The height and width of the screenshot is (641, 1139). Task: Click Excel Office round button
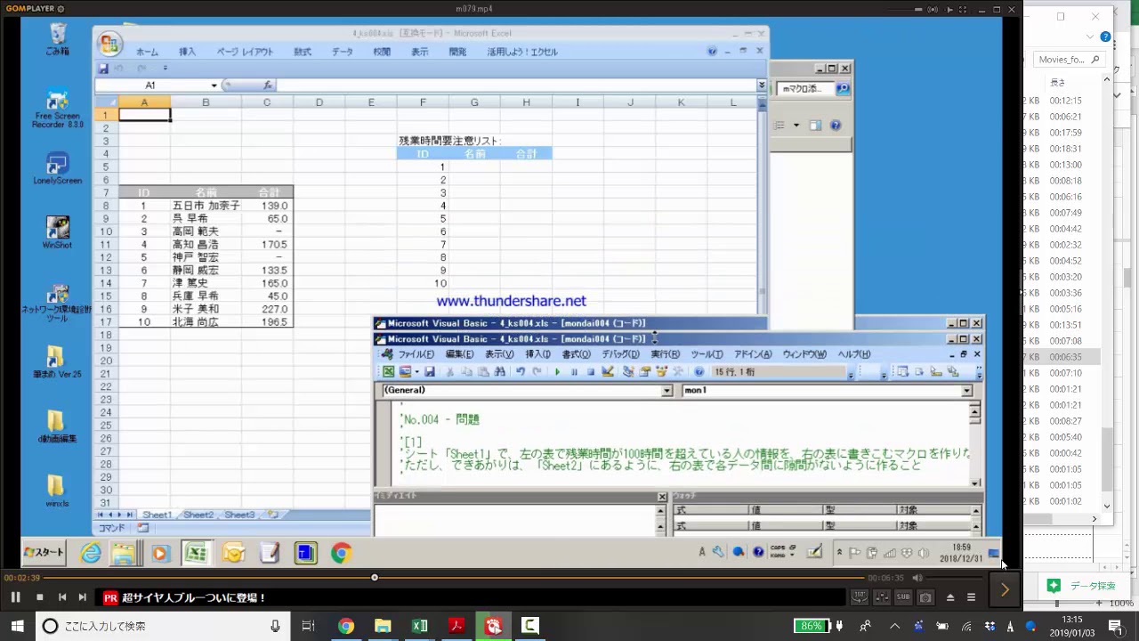pyautogui.click(x=110, y=45)
